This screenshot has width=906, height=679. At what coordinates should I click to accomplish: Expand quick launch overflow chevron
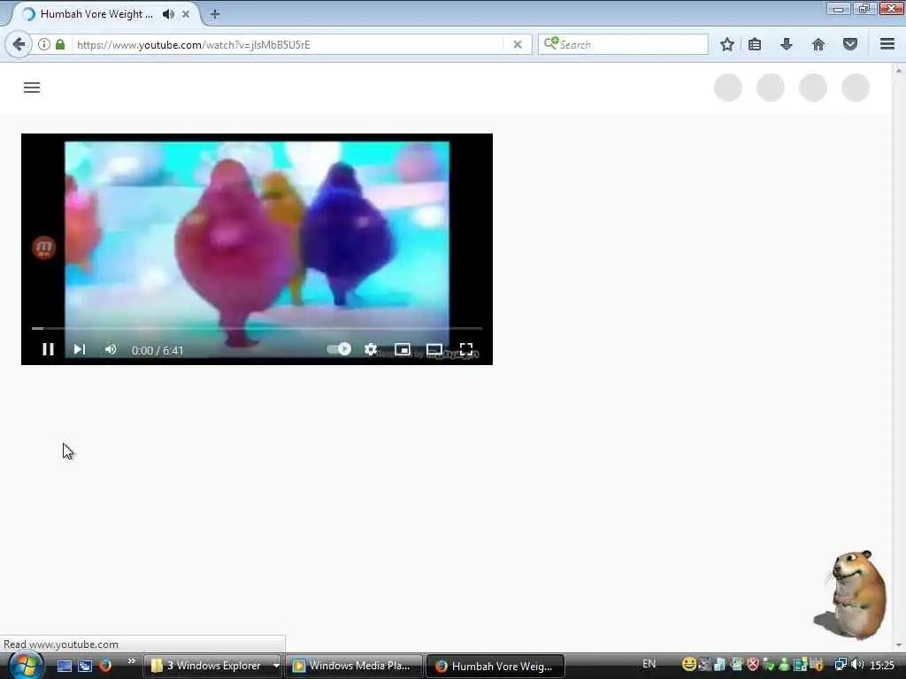tap(132, 661)
